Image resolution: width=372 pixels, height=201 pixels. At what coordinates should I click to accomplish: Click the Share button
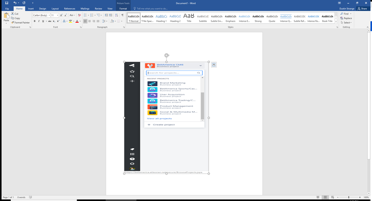(362, 9)
